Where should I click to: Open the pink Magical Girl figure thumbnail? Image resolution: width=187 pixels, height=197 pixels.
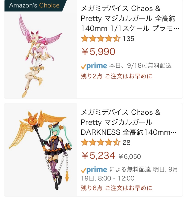[x=41, y=55]
